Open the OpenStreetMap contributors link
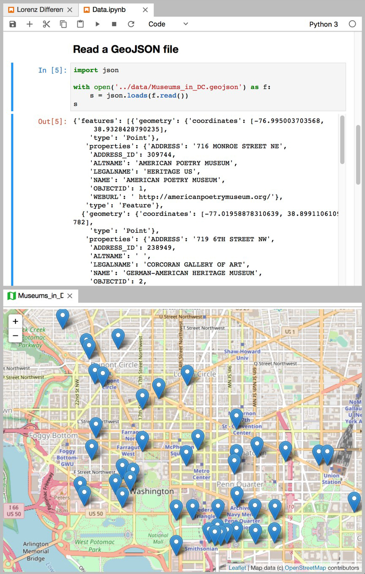Image resolution: width=365 pixels, height=574 pixels. (305, 568)
